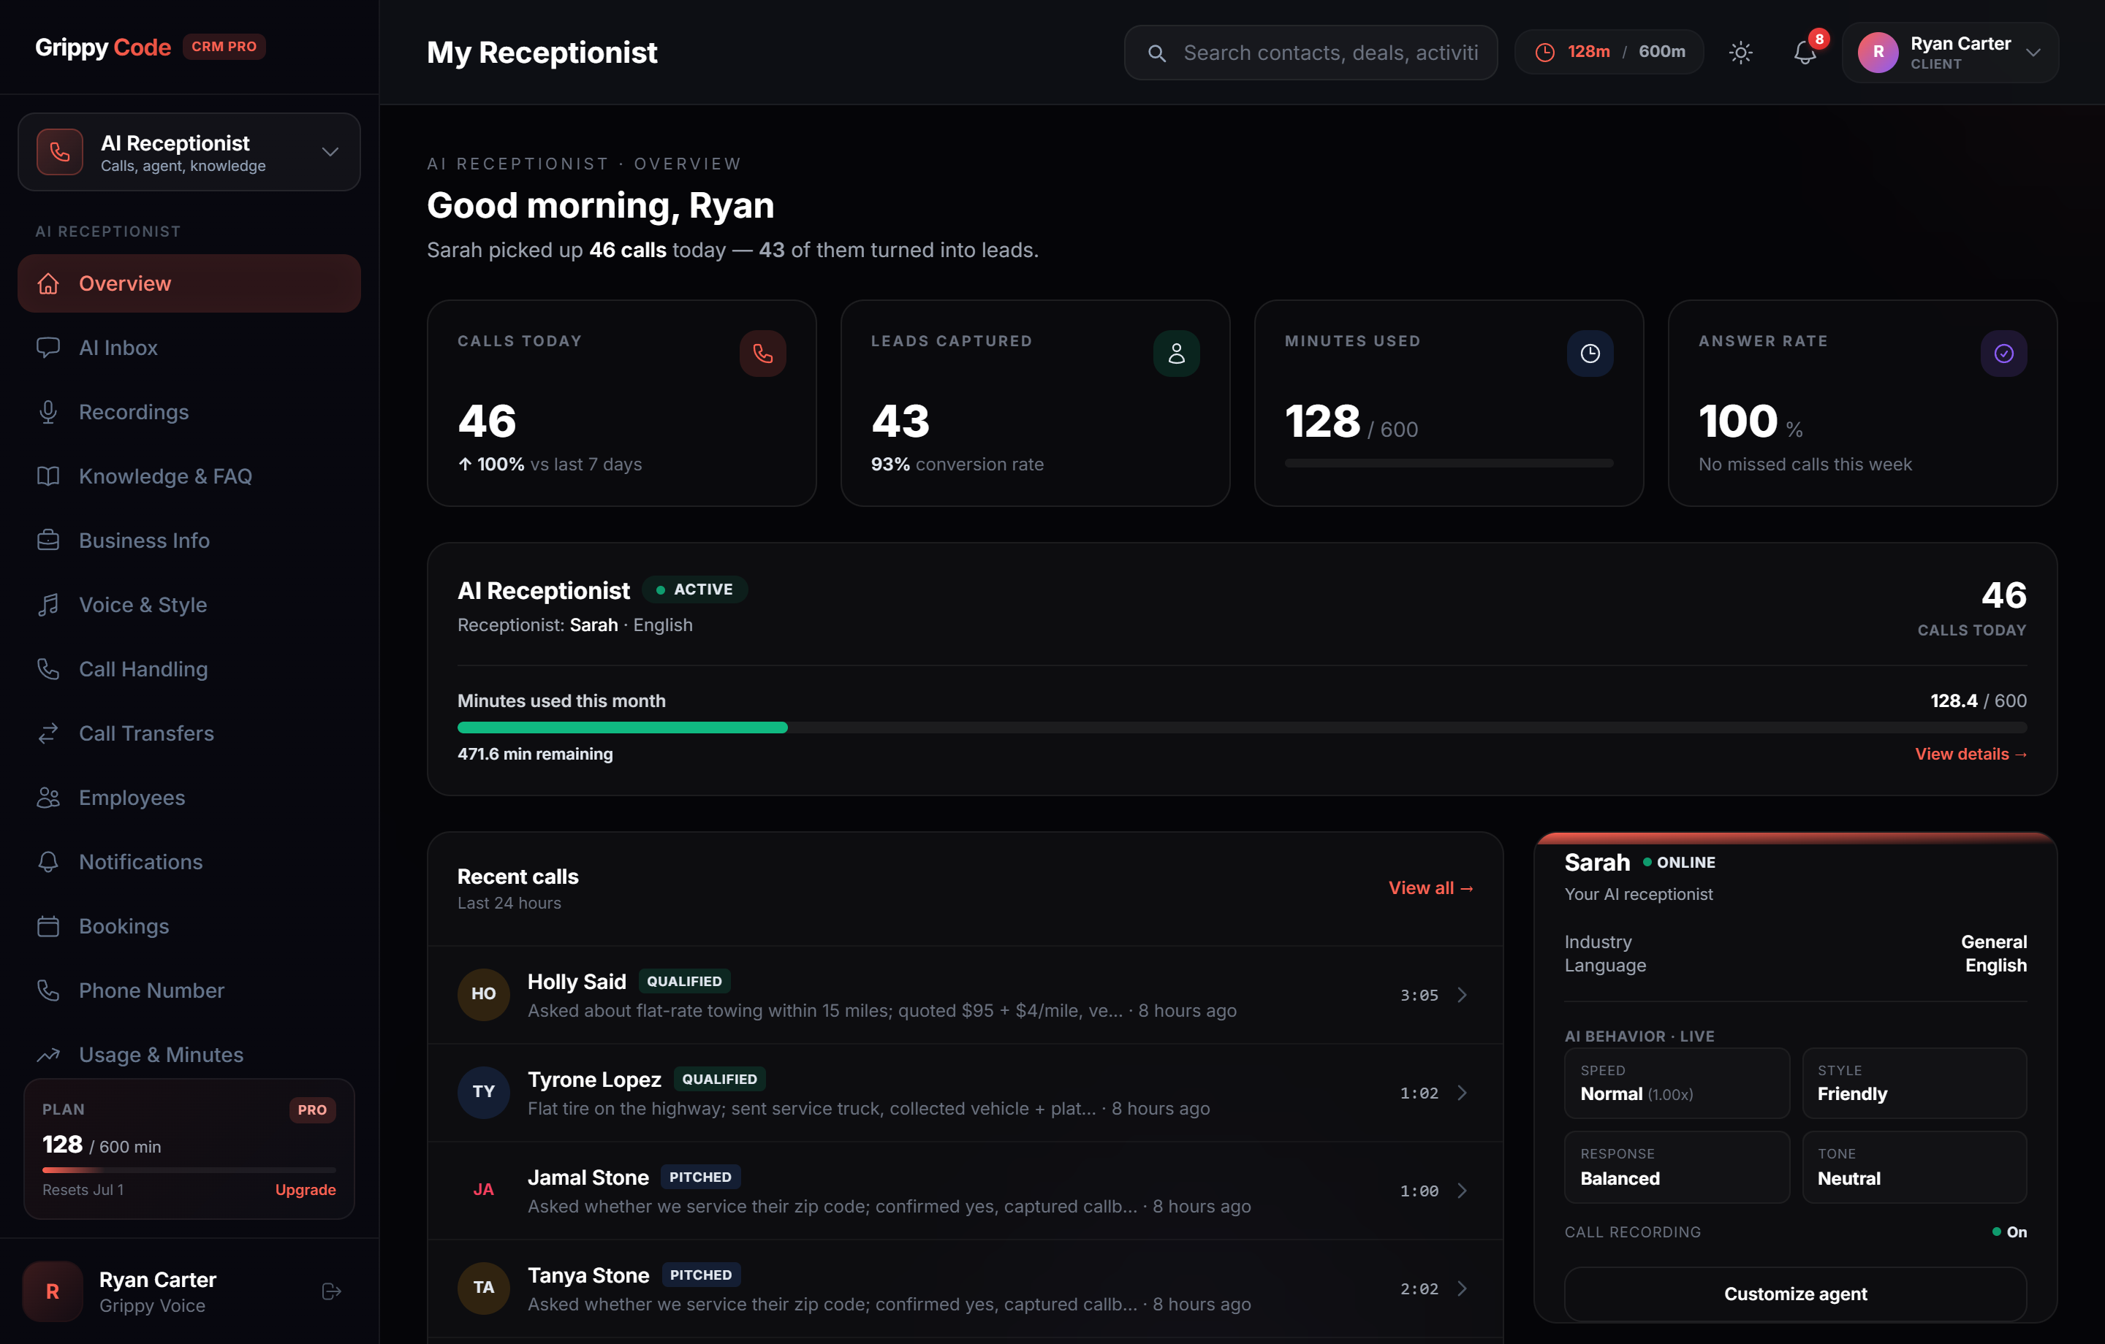Click the Customize agent button
Viewport: 2105px width, 1344px height.
coord(1794,1294)
